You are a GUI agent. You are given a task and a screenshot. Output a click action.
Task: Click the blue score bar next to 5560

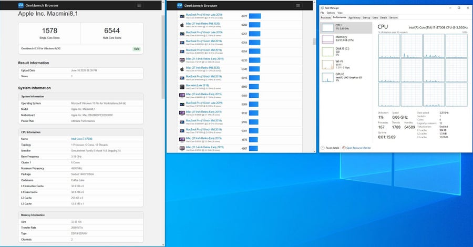coord(254,87)
